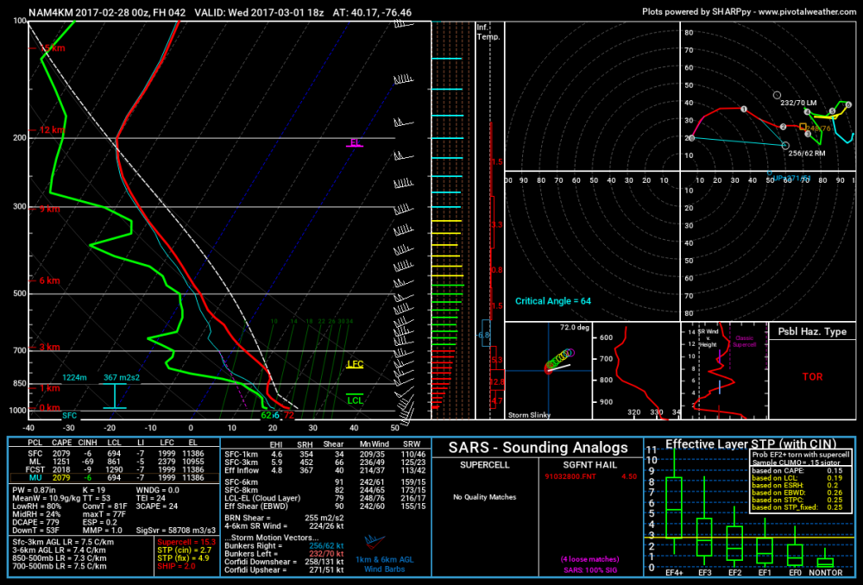863x585 pixels.
Task: Click the magenta EL marker on the skew-T
Action: tap(355, 143)
